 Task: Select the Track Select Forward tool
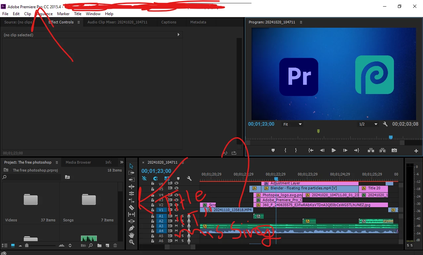pos(132,173)
